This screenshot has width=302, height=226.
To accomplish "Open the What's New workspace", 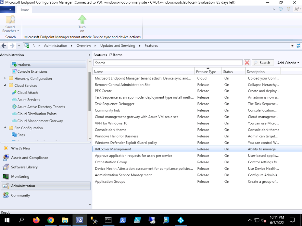I will point(46,148).
